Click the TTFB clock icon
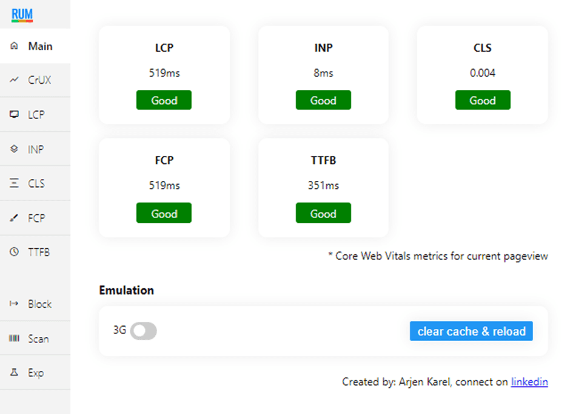573x414 pixels. 15,252
